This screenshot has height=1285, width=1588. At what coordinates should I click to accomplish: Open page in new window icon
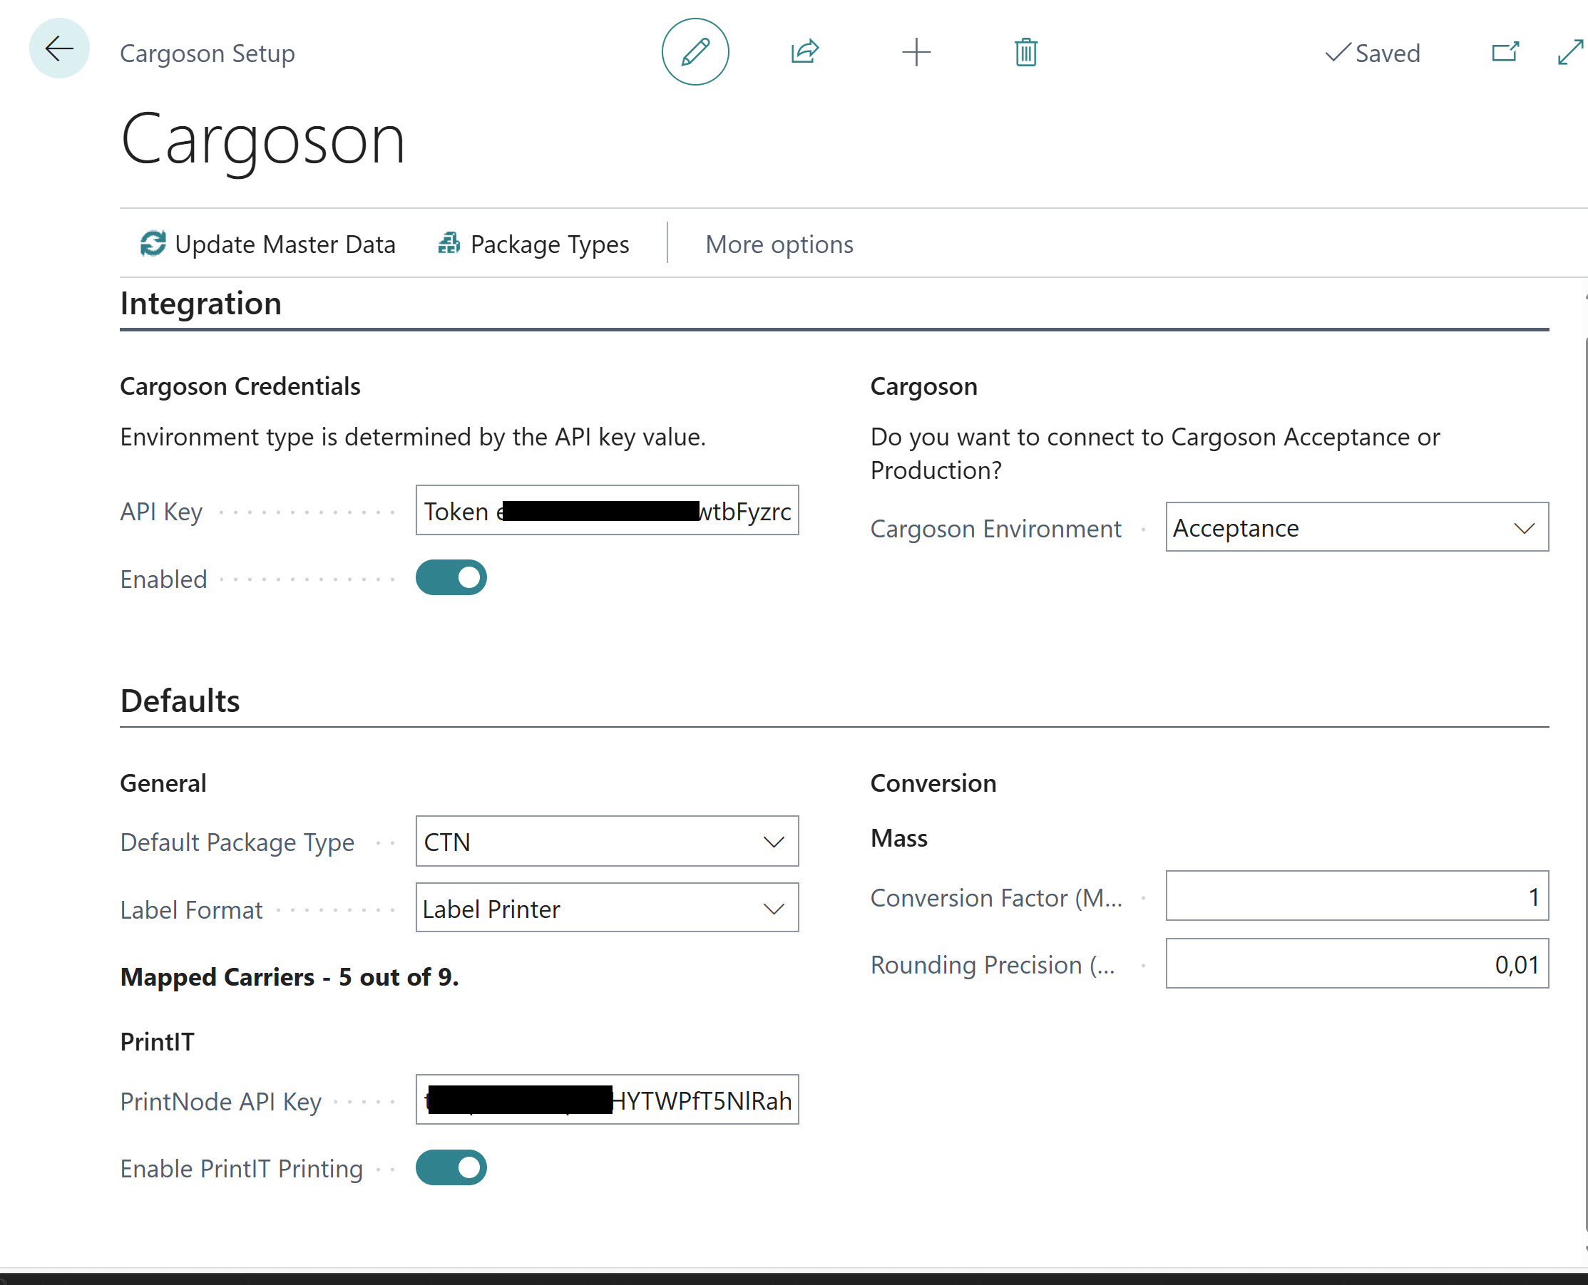pyautogui.click(x=1505, y=52)
